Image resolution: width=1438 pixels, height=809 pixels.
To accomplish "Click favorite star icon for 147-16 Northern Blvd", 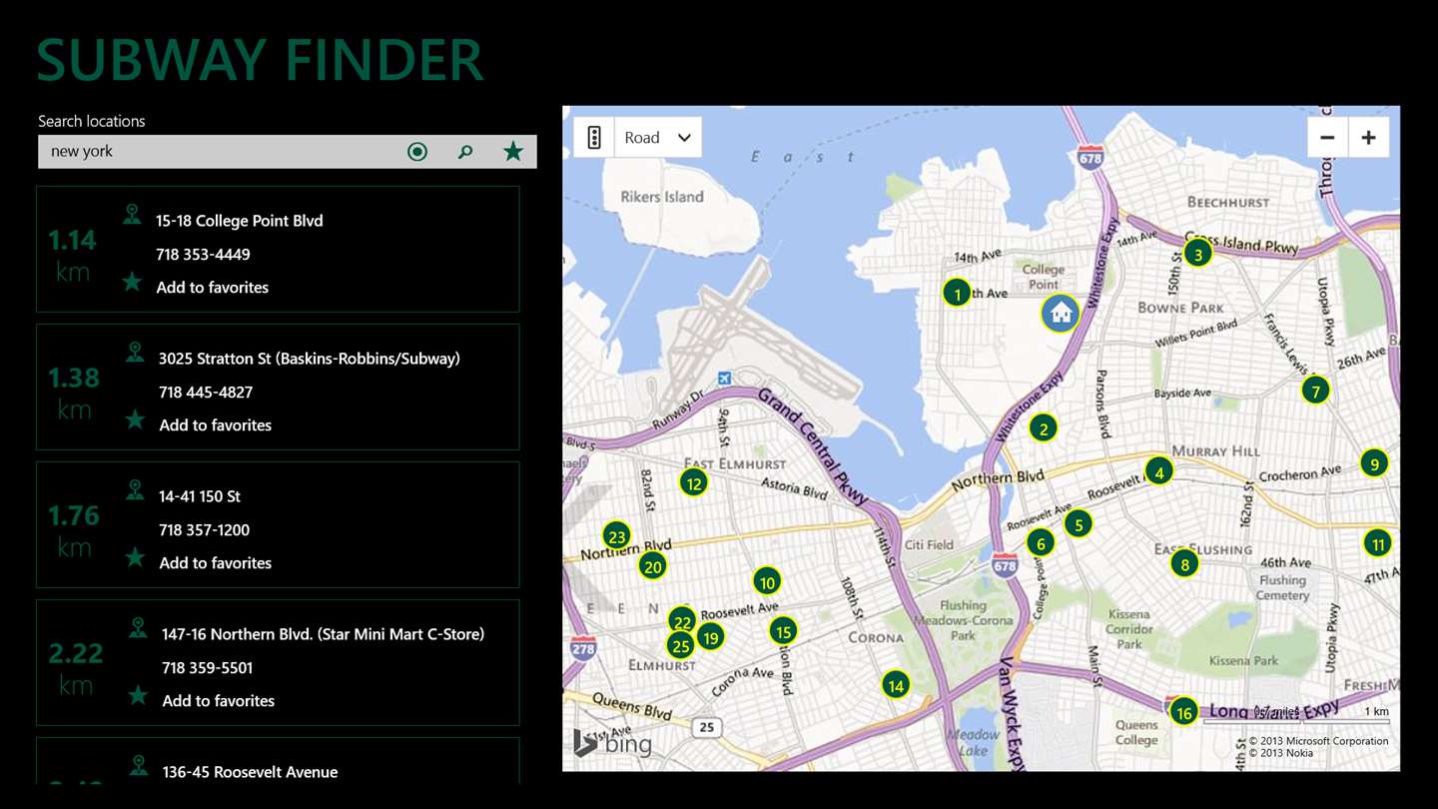I will click(x=138, y=695).
